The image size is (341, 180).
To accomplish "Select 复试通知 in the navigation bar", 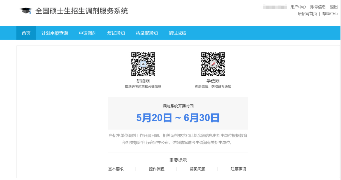I will point(116,33).
